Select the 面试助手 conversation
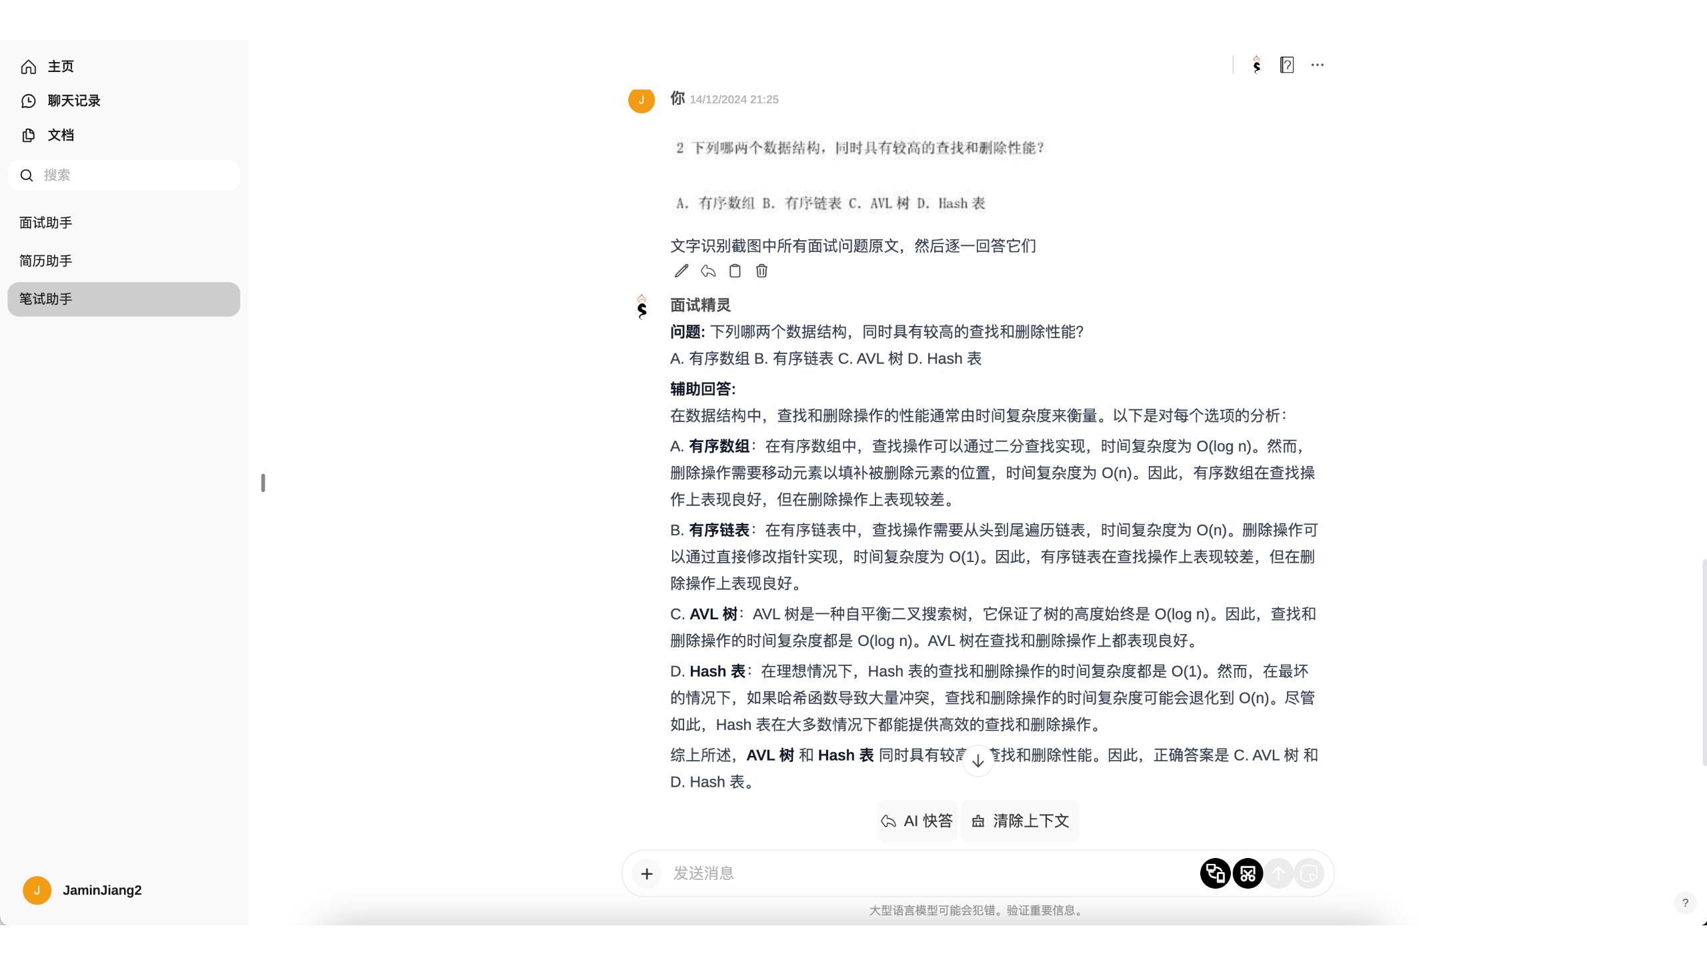The width and height of the screenshot is (1707, 960). [45, 223]
